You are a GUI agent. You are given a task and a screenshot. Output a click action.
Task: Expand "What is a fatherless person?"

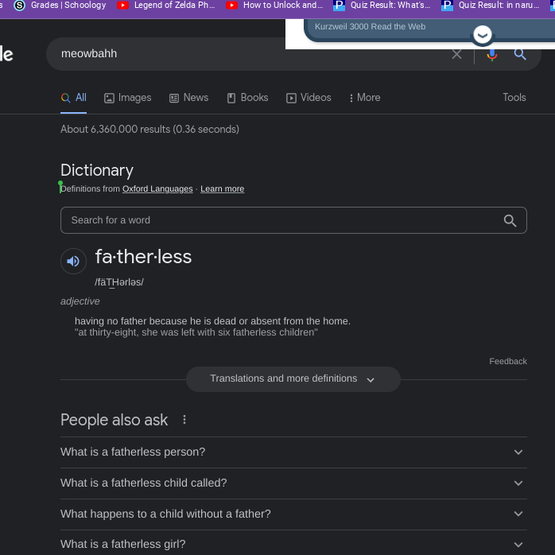pyautogui.click(x=293, y=452)
